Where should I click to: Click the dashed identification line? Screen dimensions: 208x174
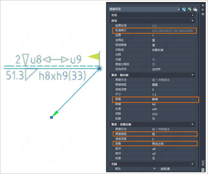(51, 66)
